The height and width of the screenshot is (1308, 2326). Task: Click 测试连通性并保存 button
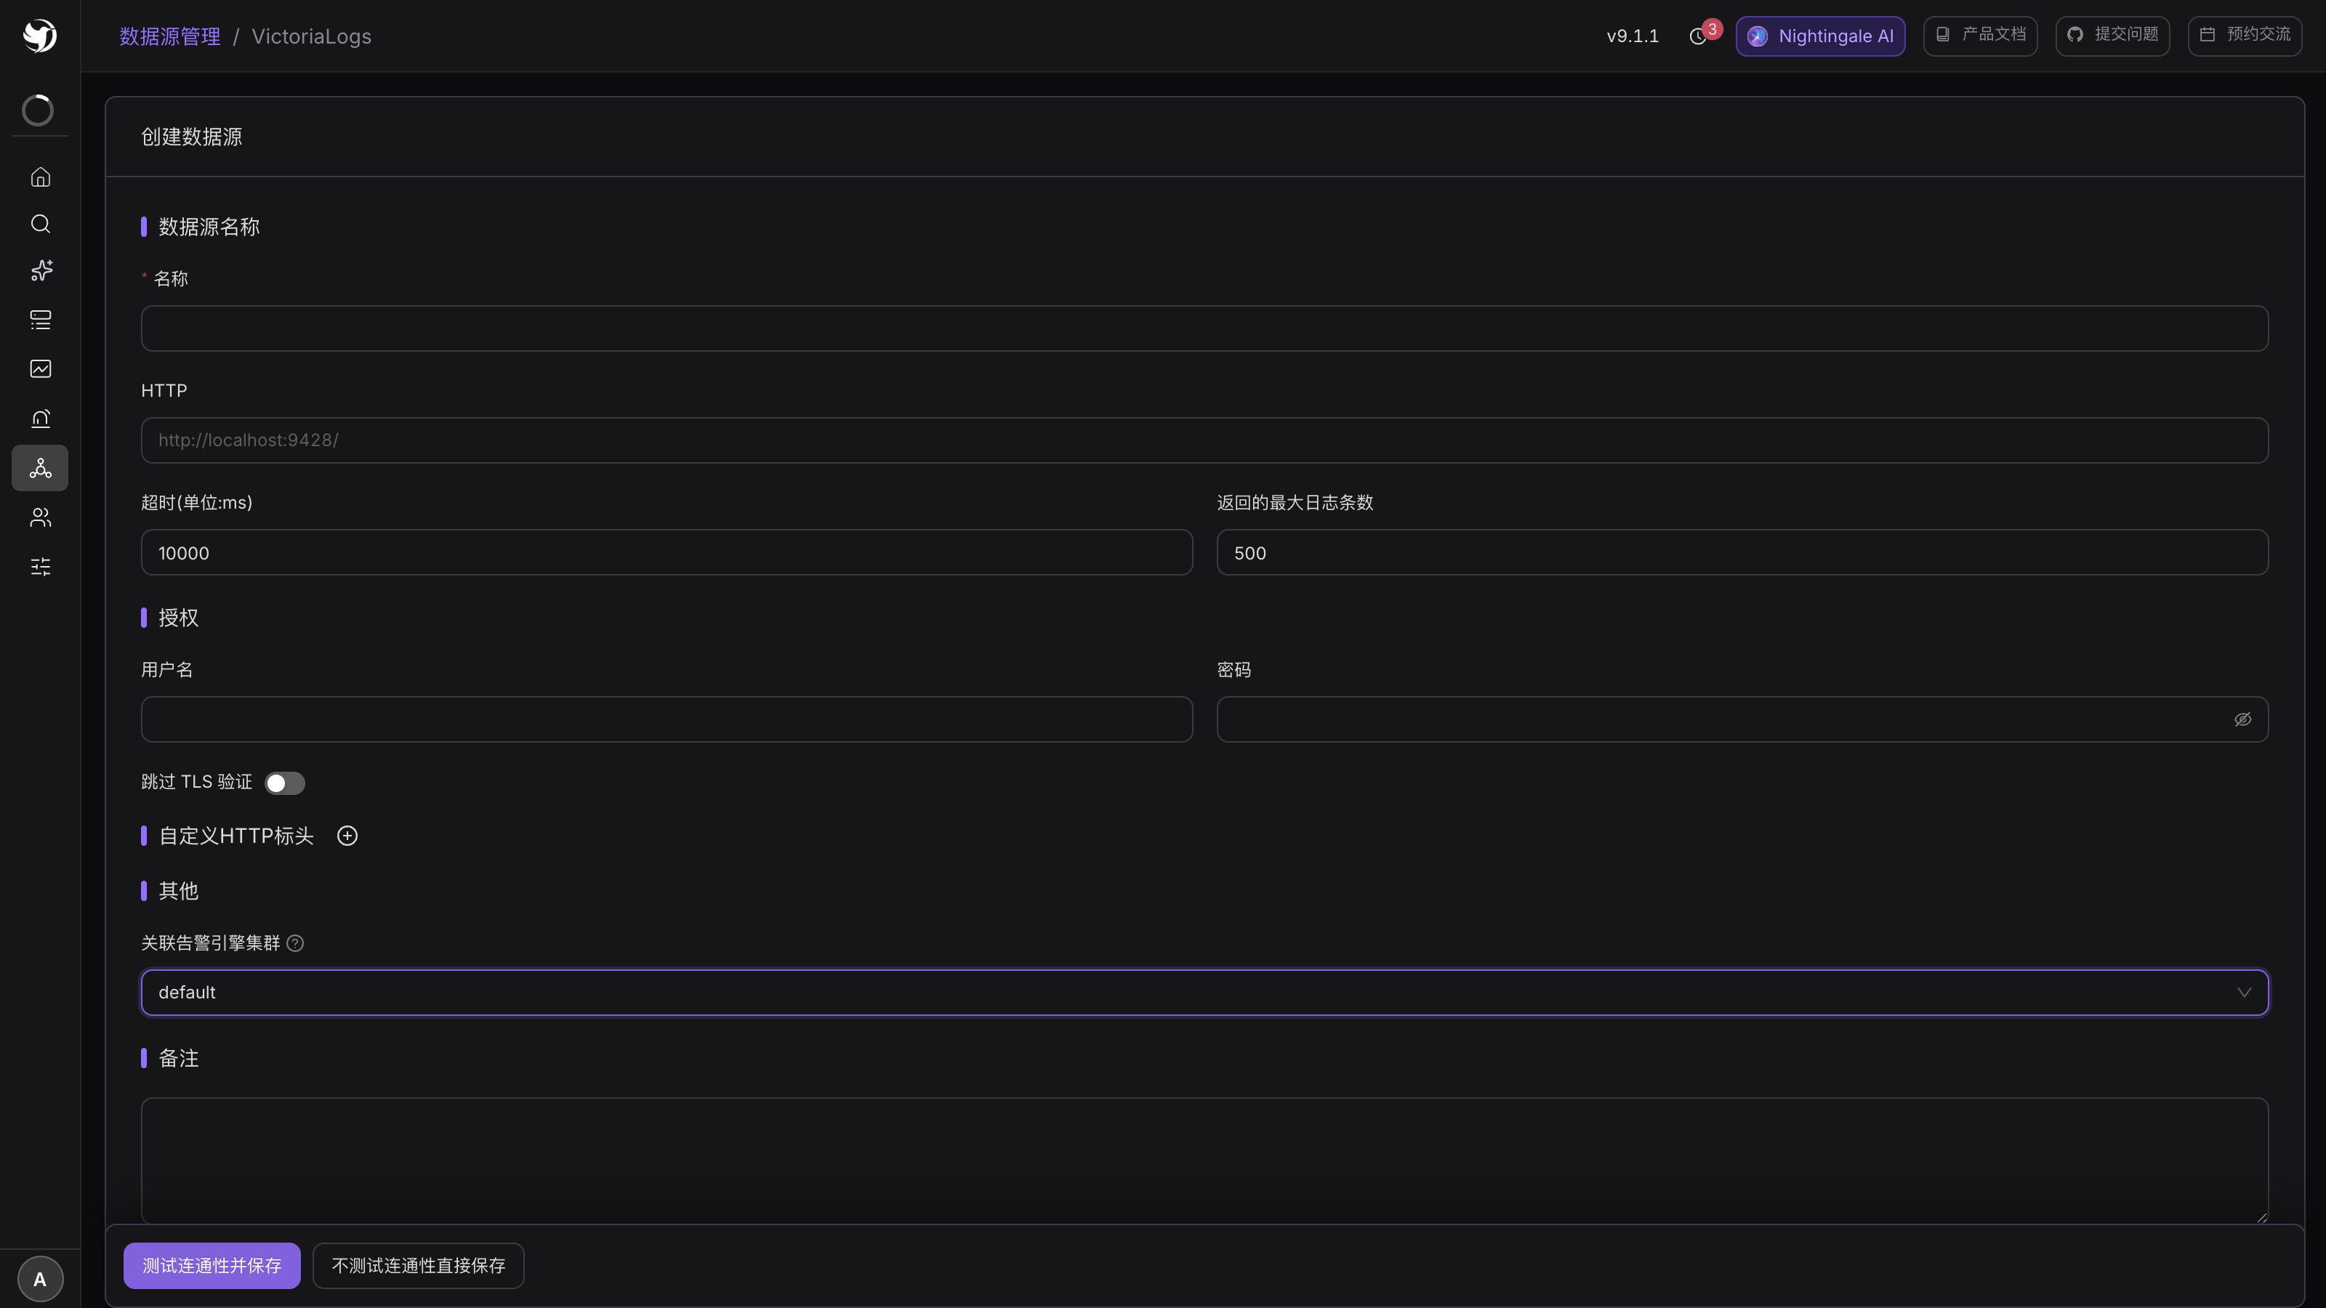212,1266
